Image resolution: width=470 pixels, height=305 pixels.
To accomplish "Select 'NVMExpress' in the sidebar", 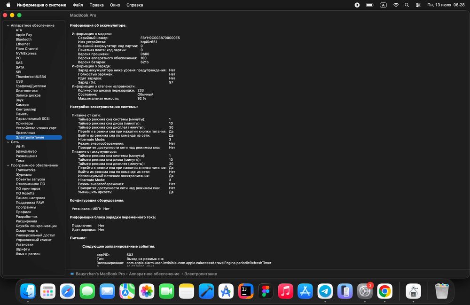I will [x=26, y=53].
